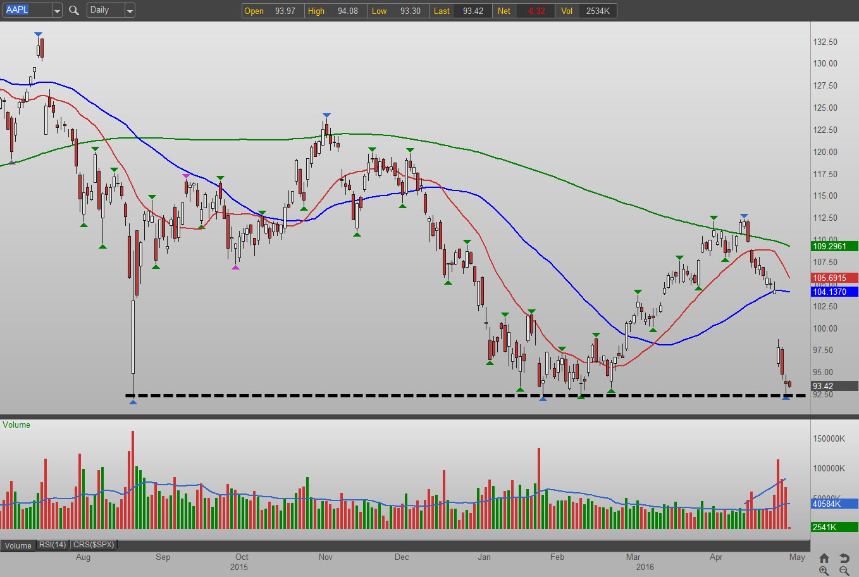Click the blue 40584K volume average tag
Viewport: 859px width, 577px height.
coord(834,504)
